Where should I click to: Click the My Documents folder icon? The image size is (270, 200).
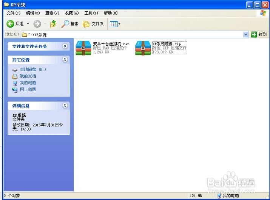click(15, 77)
